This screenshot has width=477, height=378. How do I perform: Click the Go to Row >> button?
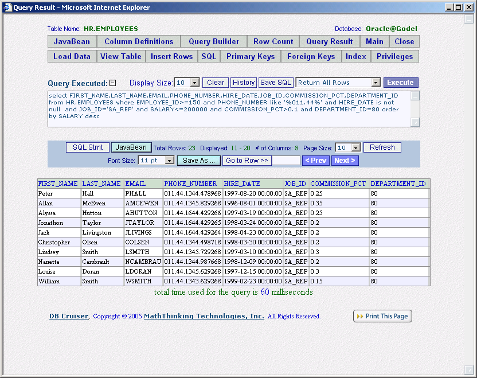tap(247, 161)
